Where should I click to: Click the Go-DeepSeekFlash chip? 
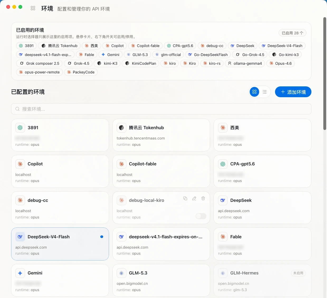(208, 55)
